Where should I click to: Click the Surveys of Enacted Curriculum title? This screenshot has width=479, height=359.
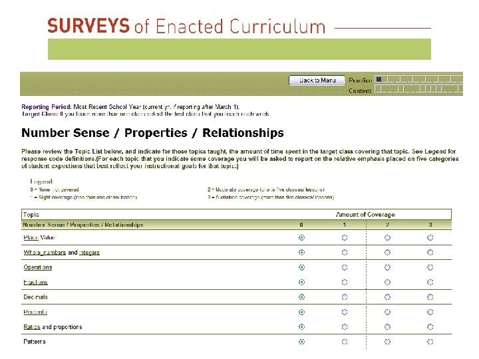(x=186, y=27)
